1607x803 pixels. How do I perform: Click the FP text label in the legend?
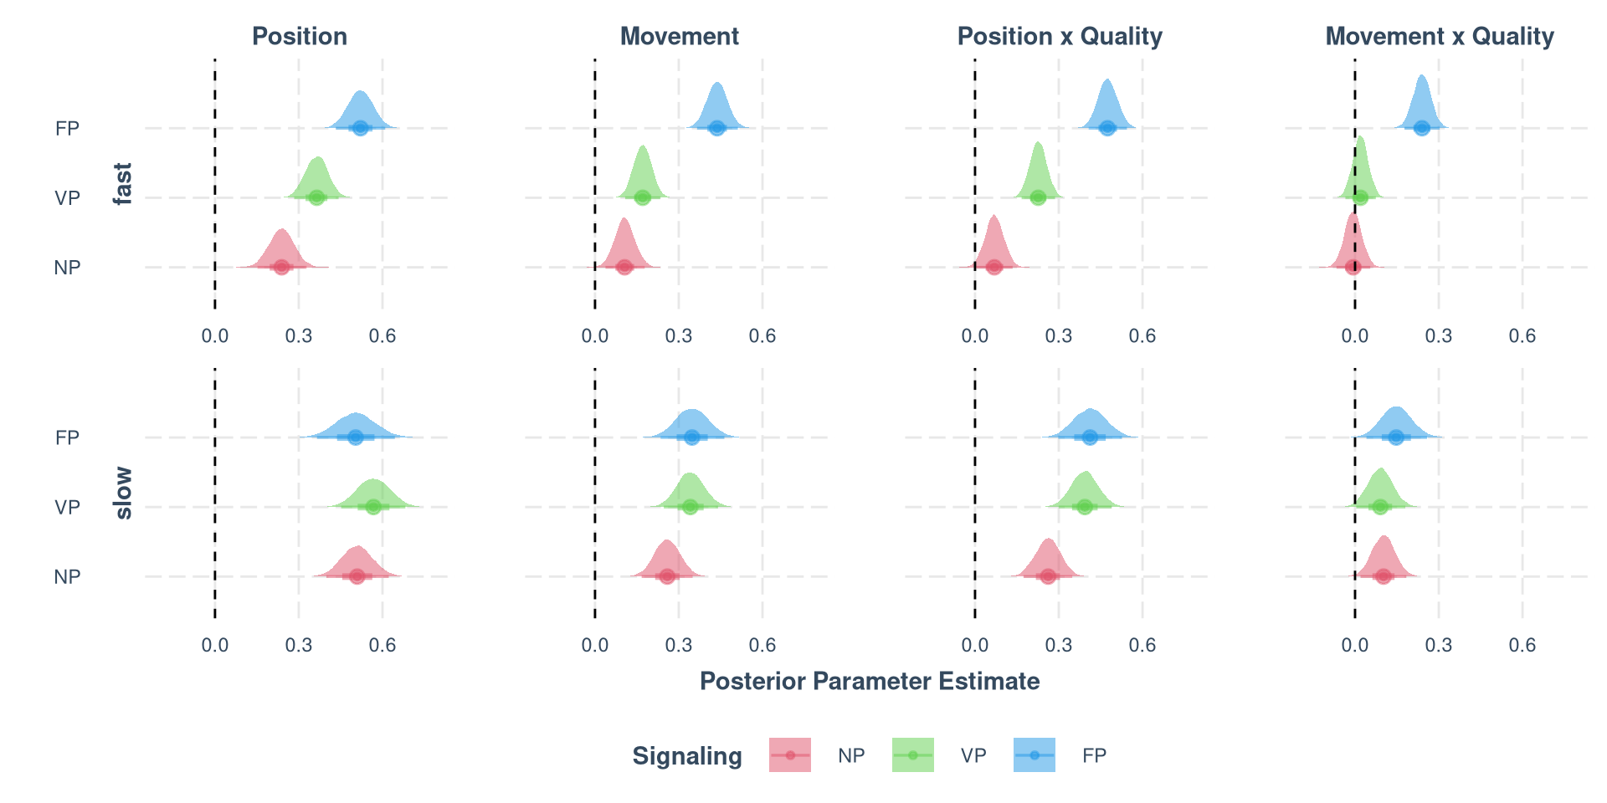point(1094,756)
